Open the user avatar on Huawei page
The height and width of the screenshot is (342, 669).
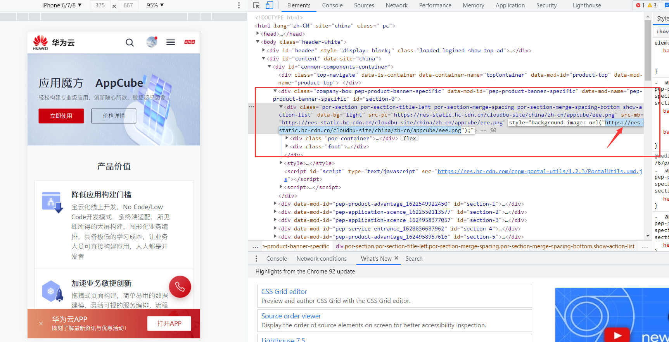152,42
